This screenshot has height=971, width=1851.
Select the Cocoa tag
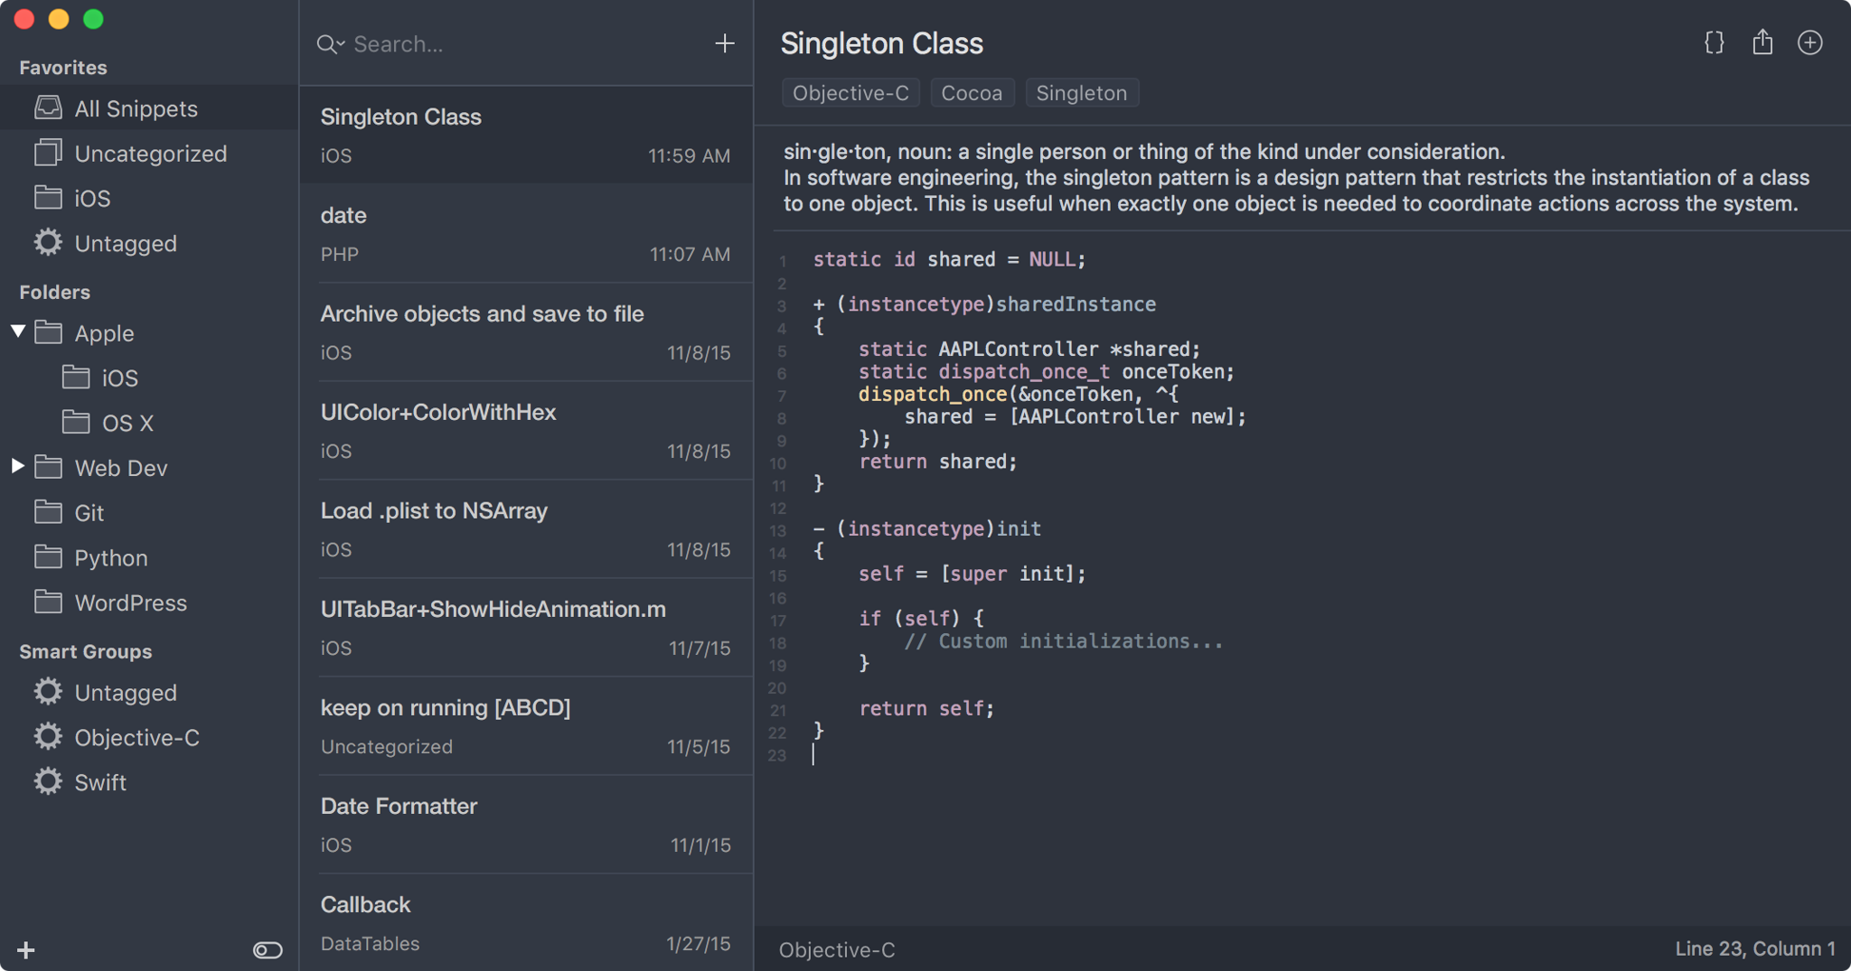pos(972,92)
